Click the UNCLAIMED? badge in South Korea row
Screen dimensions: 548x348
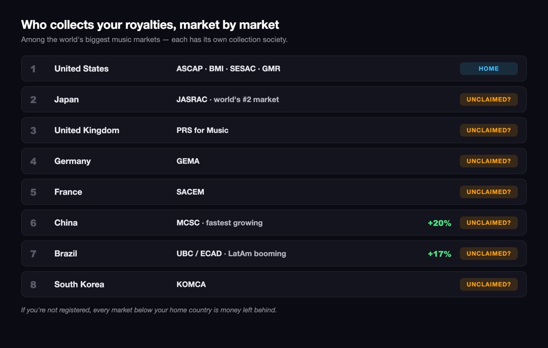pyautogui.click(x=488, y=284)
